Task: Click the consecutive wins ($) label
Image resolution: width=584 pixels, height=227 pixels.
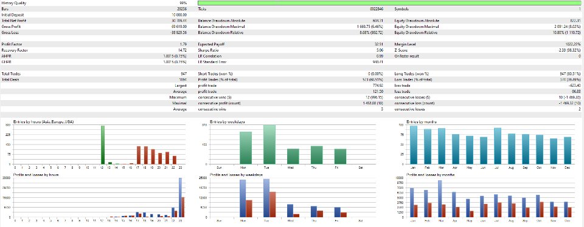Action: (x=215, y=98)
